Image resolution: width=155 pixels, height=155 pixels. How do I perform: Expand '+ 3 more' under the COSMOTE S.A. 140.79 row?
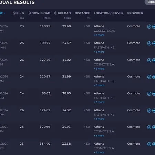point(99,35)
